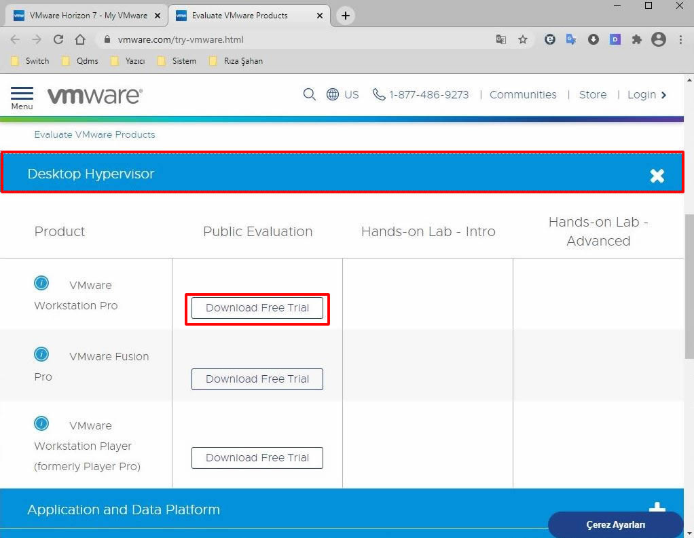Click the Evaluate VMware Products breadcrumb

pos(94,134)
